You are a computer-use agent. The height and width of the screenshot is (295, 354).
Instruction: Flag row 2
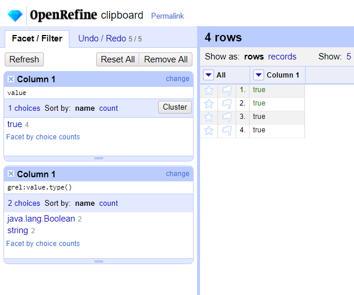coord(227,104)
